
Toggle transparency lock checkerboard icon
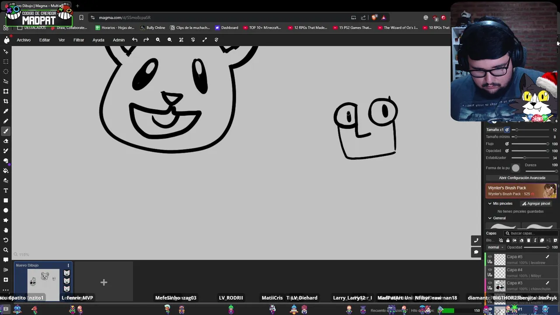[500, 240]
